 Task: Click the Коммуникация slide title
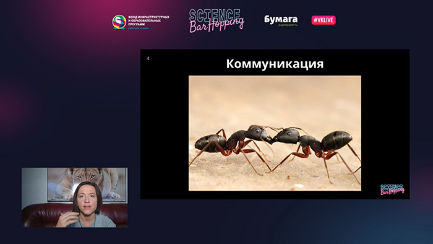(275, 64)
